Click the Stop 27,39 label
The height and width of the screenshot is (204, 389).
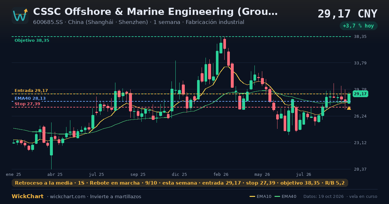pos(27,104)
